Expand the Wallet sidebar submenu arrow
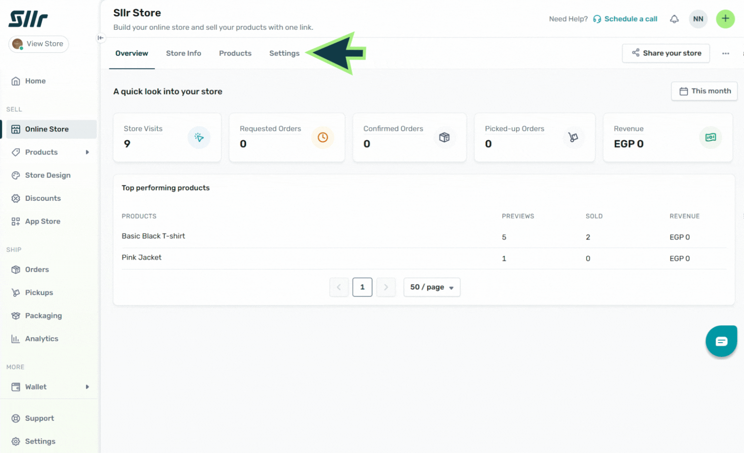Image resolution: width=744 pixels, height=453 pixels. tap(87, 387)
